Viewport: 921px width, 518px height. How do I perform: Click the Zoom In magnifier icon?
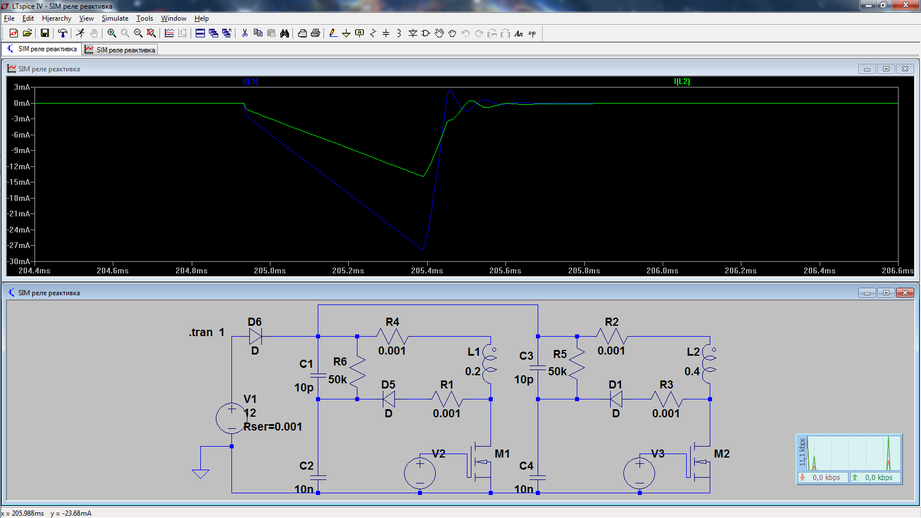coord(112,33)
